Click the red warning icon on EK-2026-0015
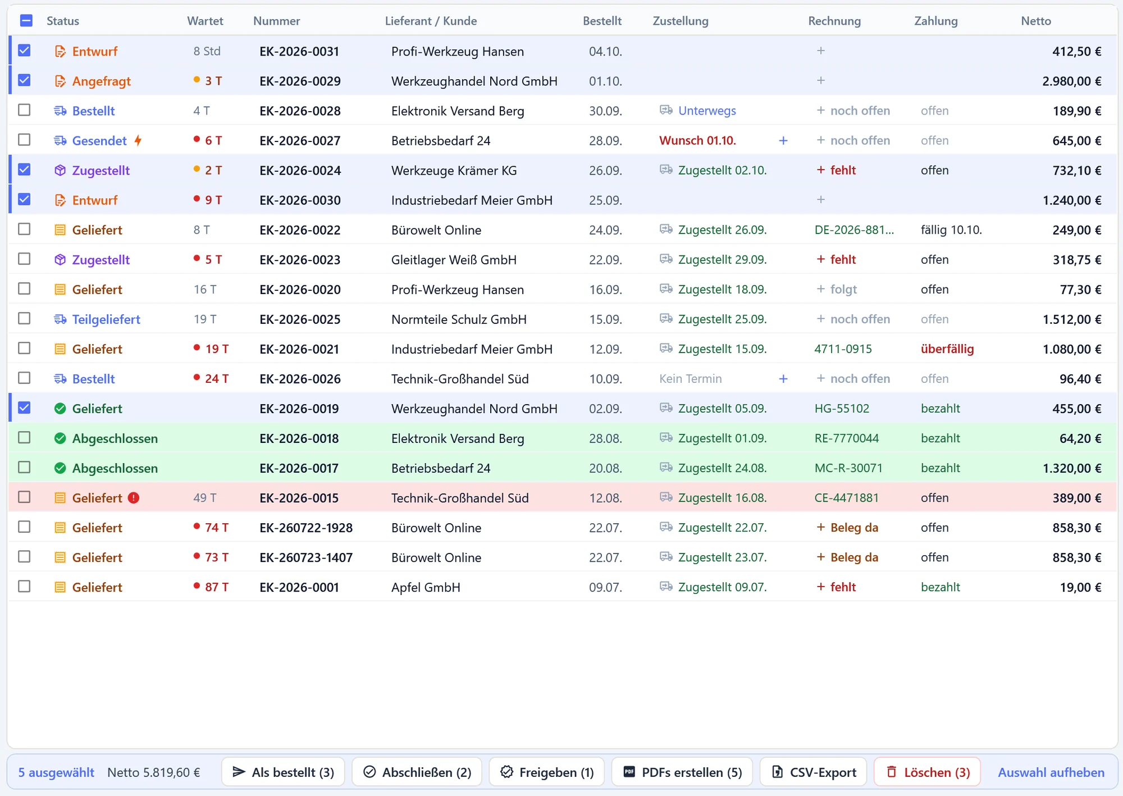1123x796 pixels. 134,498
